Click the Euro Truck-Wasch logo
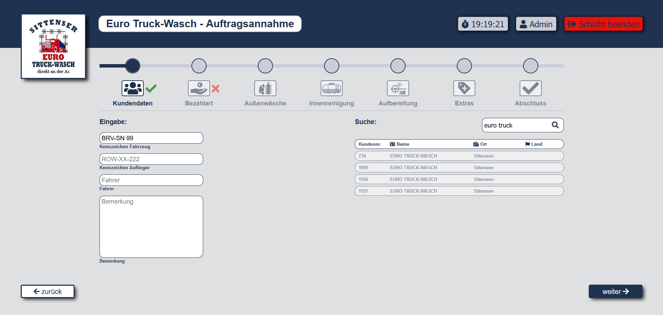Viewport: 663px width, 315px height. (x=54, y=47)
